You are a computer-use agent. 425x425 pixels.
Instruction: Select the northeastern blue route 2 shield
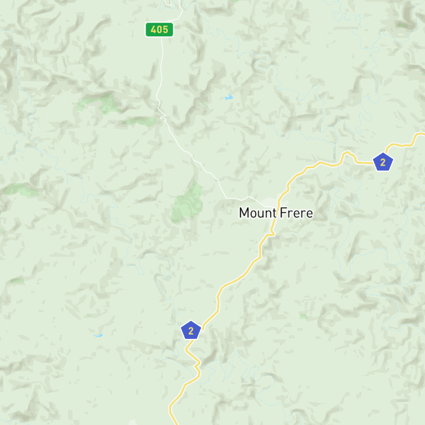click(x=382, y=162)
